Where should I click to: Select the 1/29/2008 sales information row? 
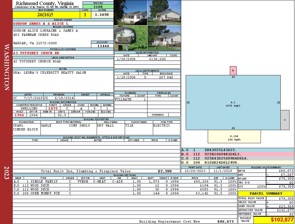[x=147, y=59]
